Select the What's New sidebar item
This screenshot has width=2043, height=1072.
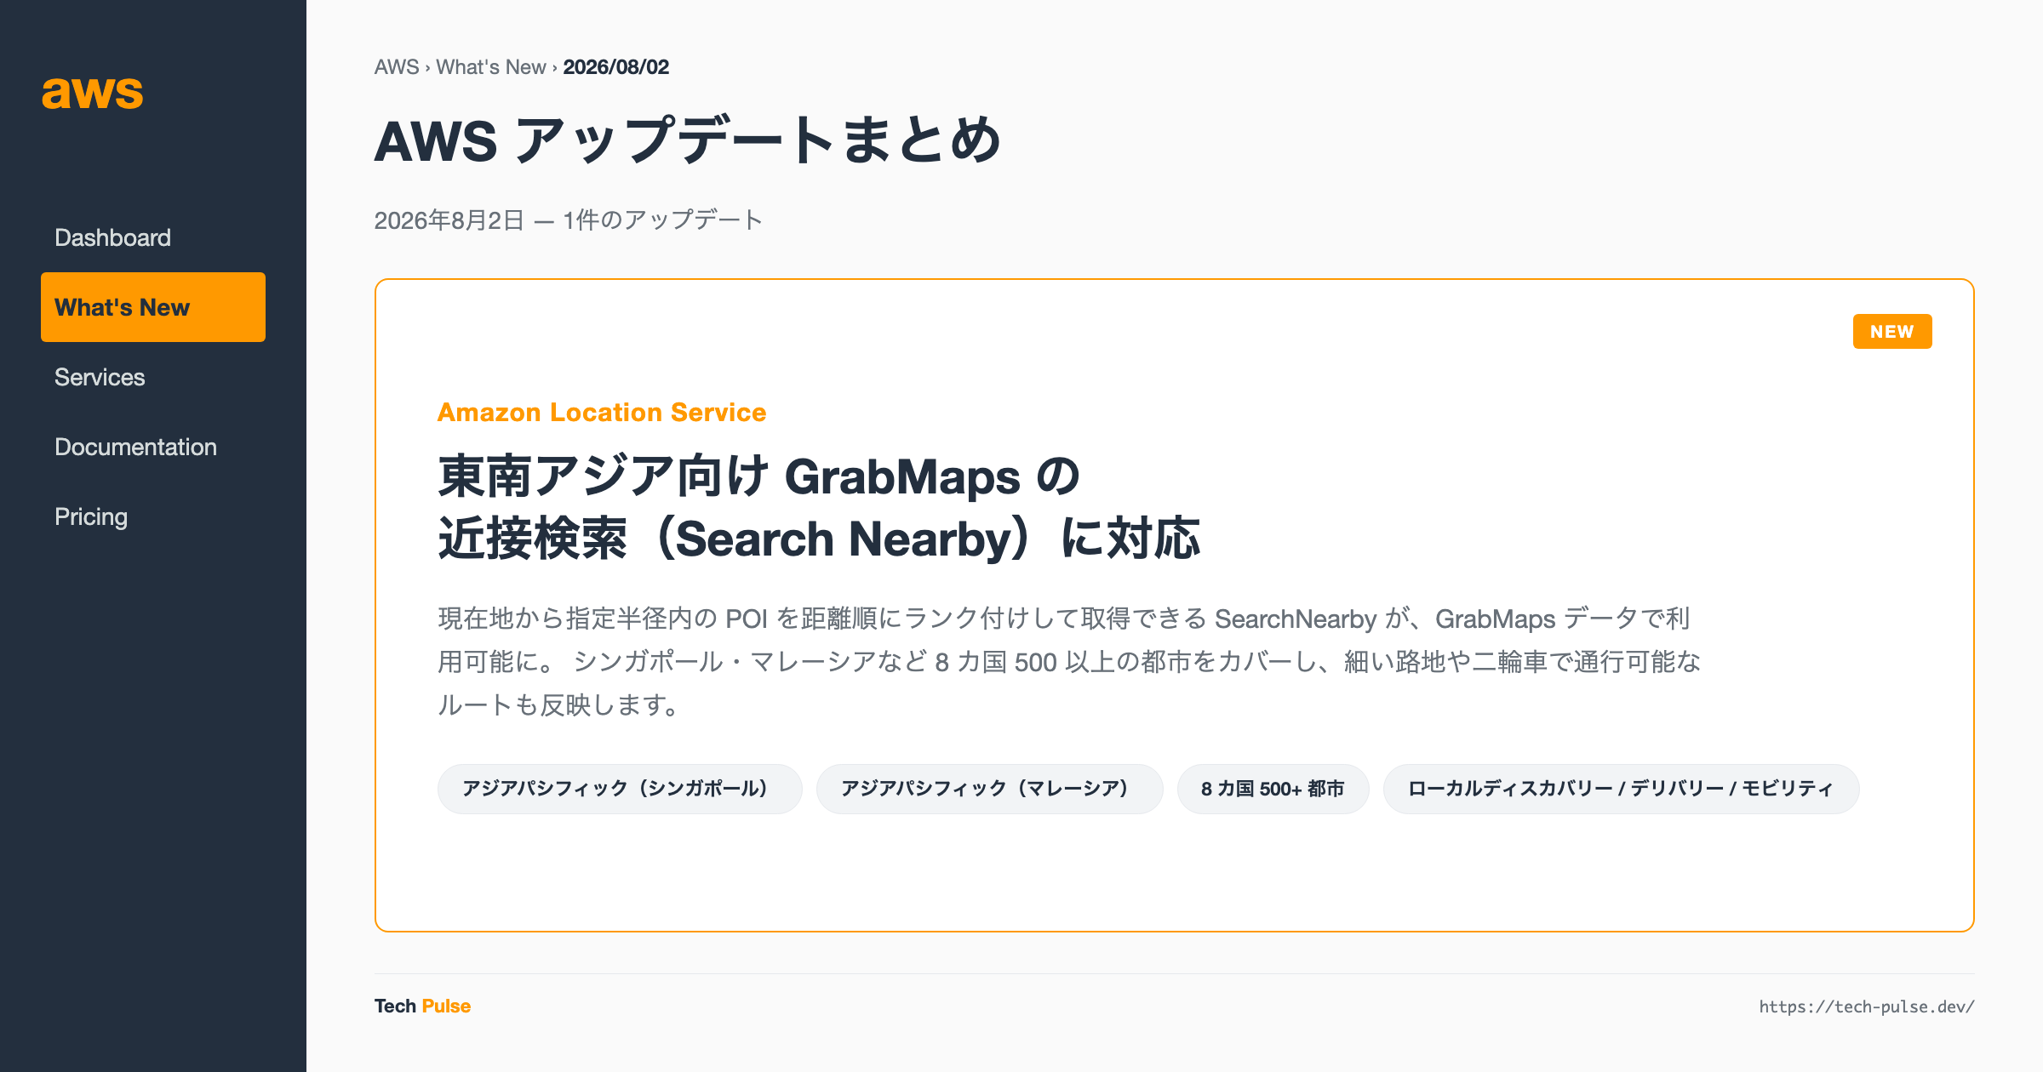[153, 307]
